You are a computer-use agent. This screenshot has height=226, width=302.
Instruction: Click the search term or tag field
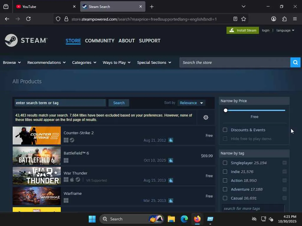point(60,103)
